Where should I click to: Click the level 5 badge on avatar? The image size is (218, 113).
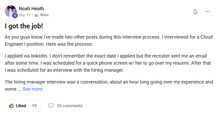tap(15, 16)
